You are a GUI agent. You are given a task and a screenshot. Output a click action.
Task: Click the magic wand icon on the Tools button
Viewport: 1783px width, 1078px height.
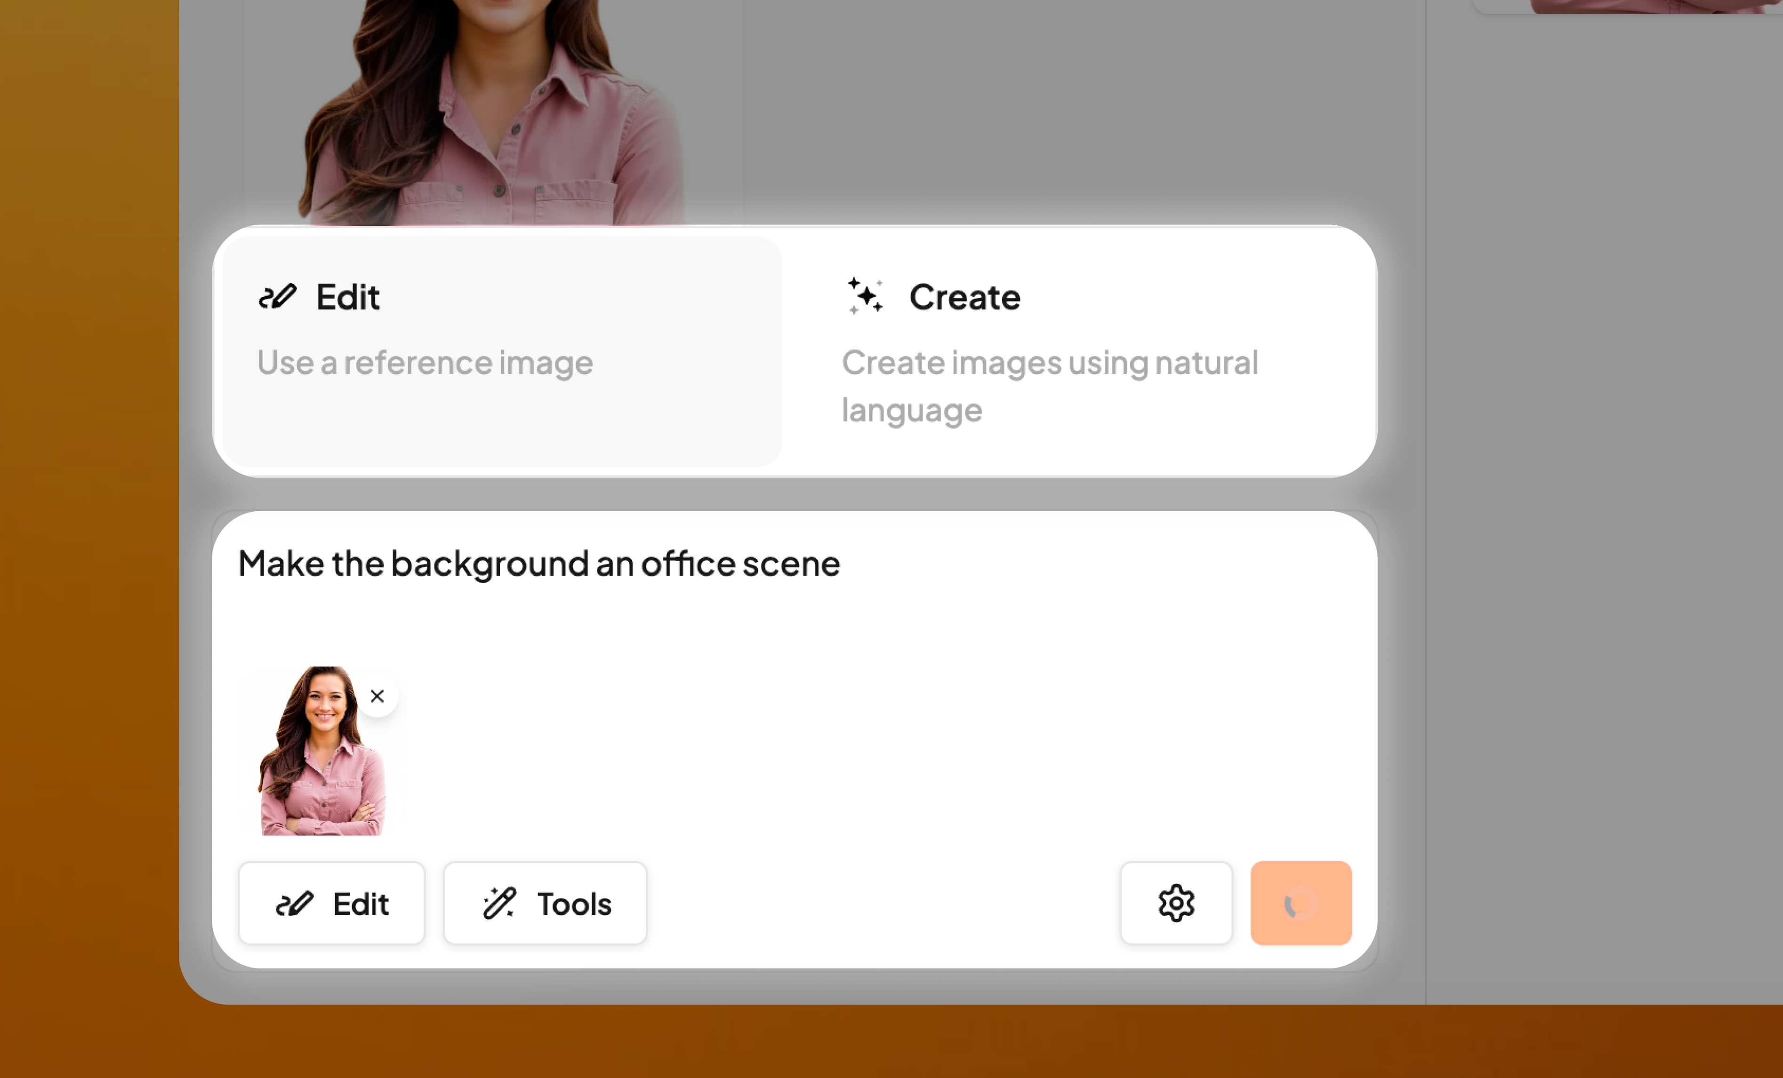[x=499, y=904]
